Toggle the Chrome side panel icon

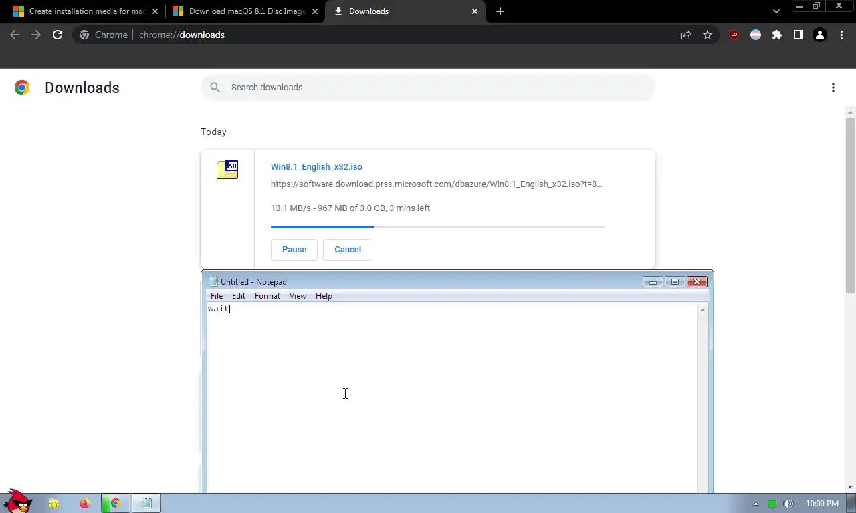tap(798, 35)
